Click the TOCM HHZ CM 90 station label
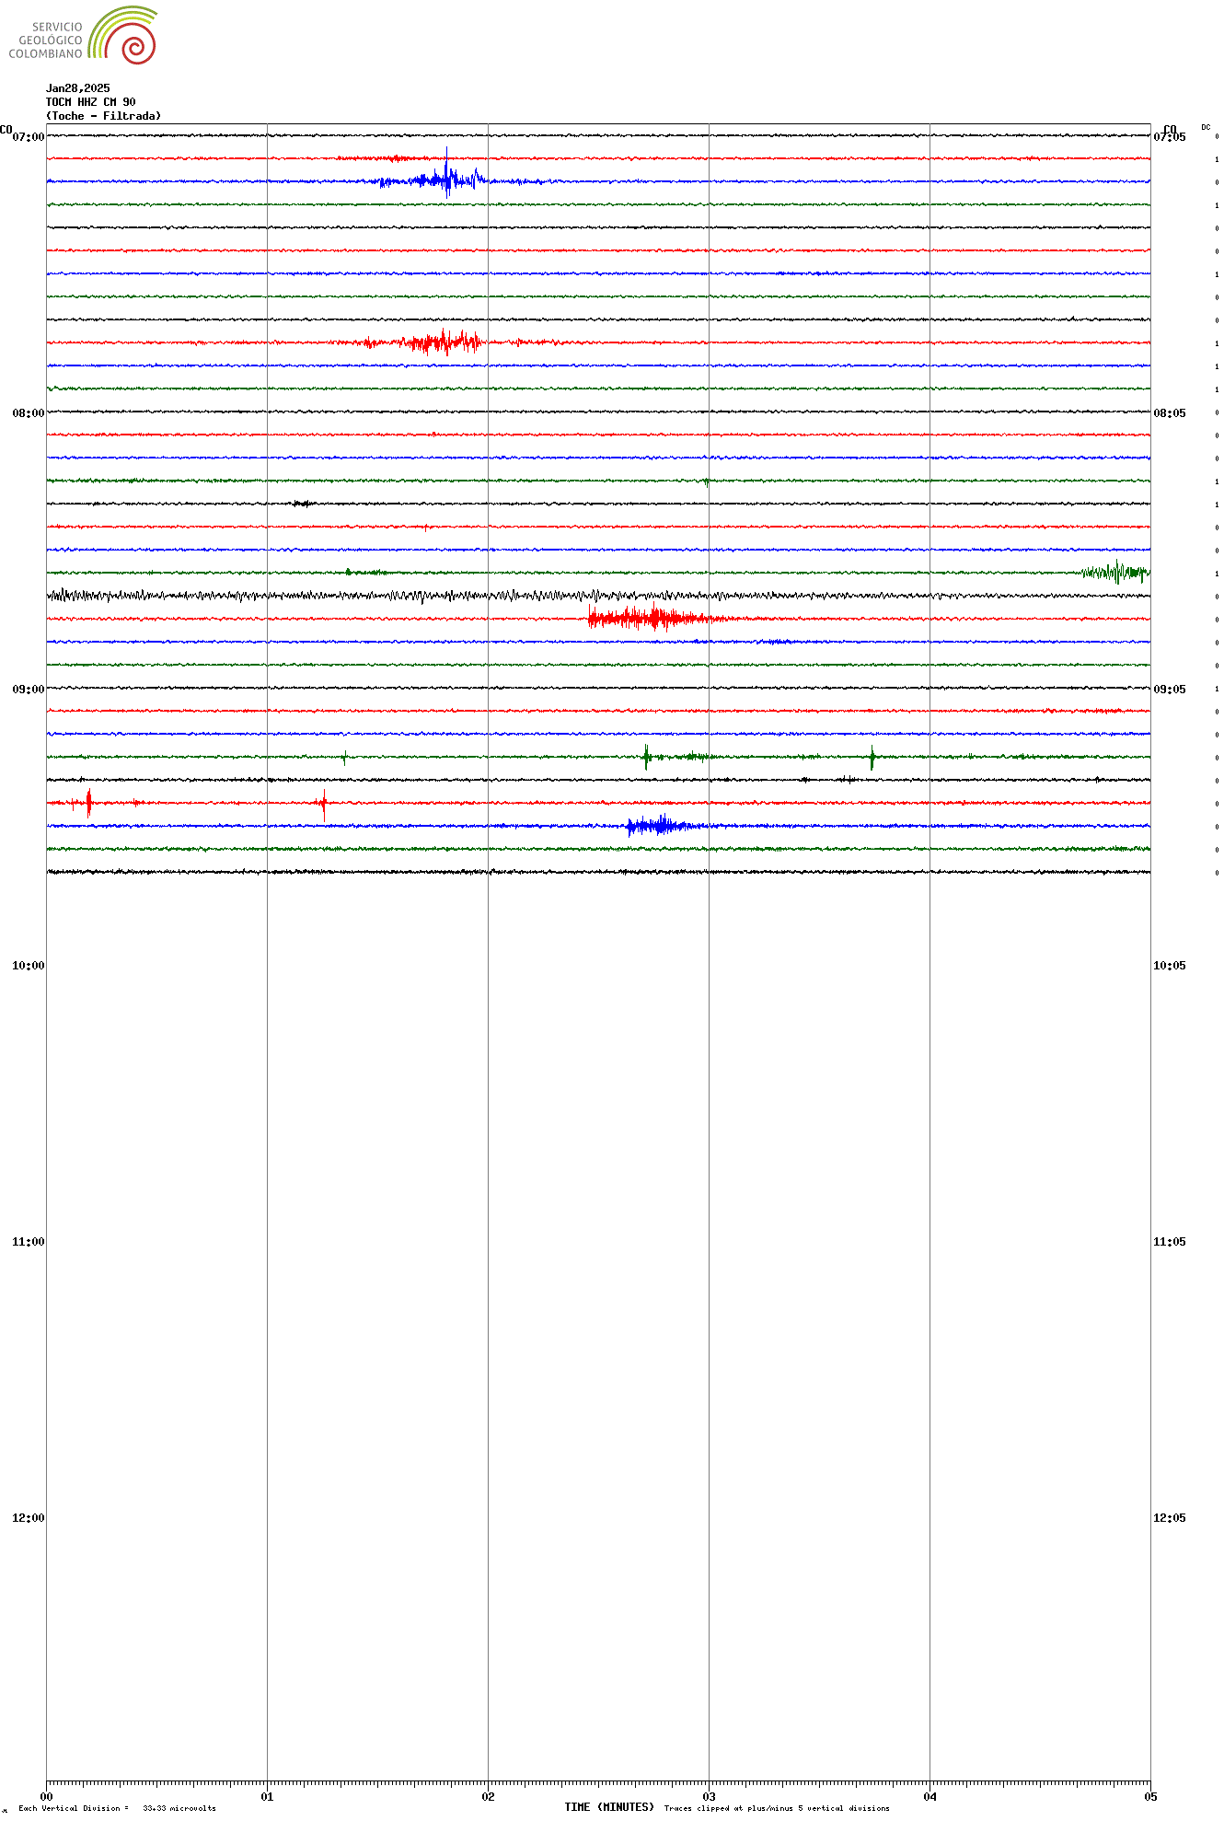 point(90,102)
